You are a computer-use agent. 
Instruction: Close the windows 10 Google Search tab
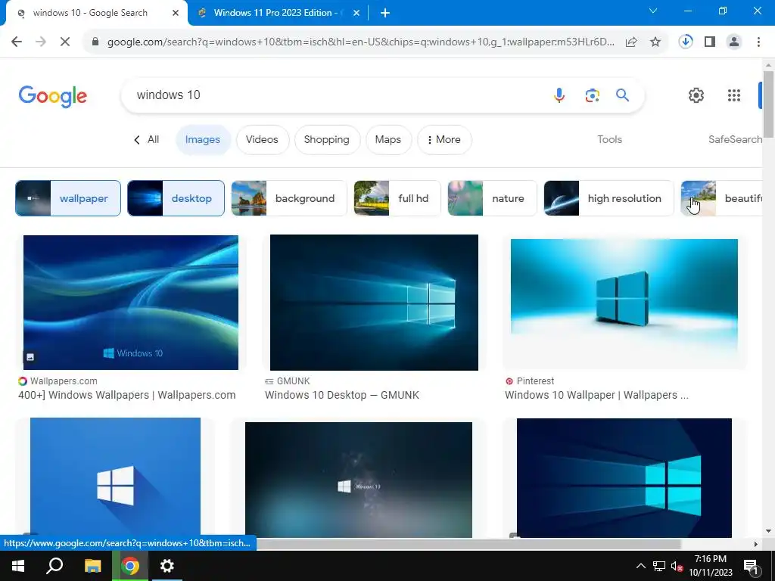coord(175,13)
